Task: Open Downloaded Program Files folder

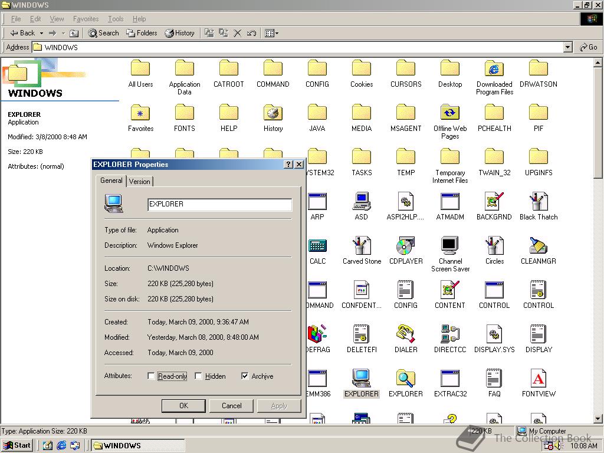Action: click(494, 68)
